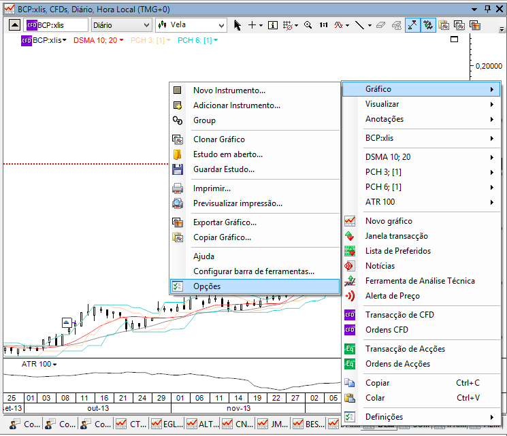Choose Colar Ctrl+V from context menu

coord(421,398)
